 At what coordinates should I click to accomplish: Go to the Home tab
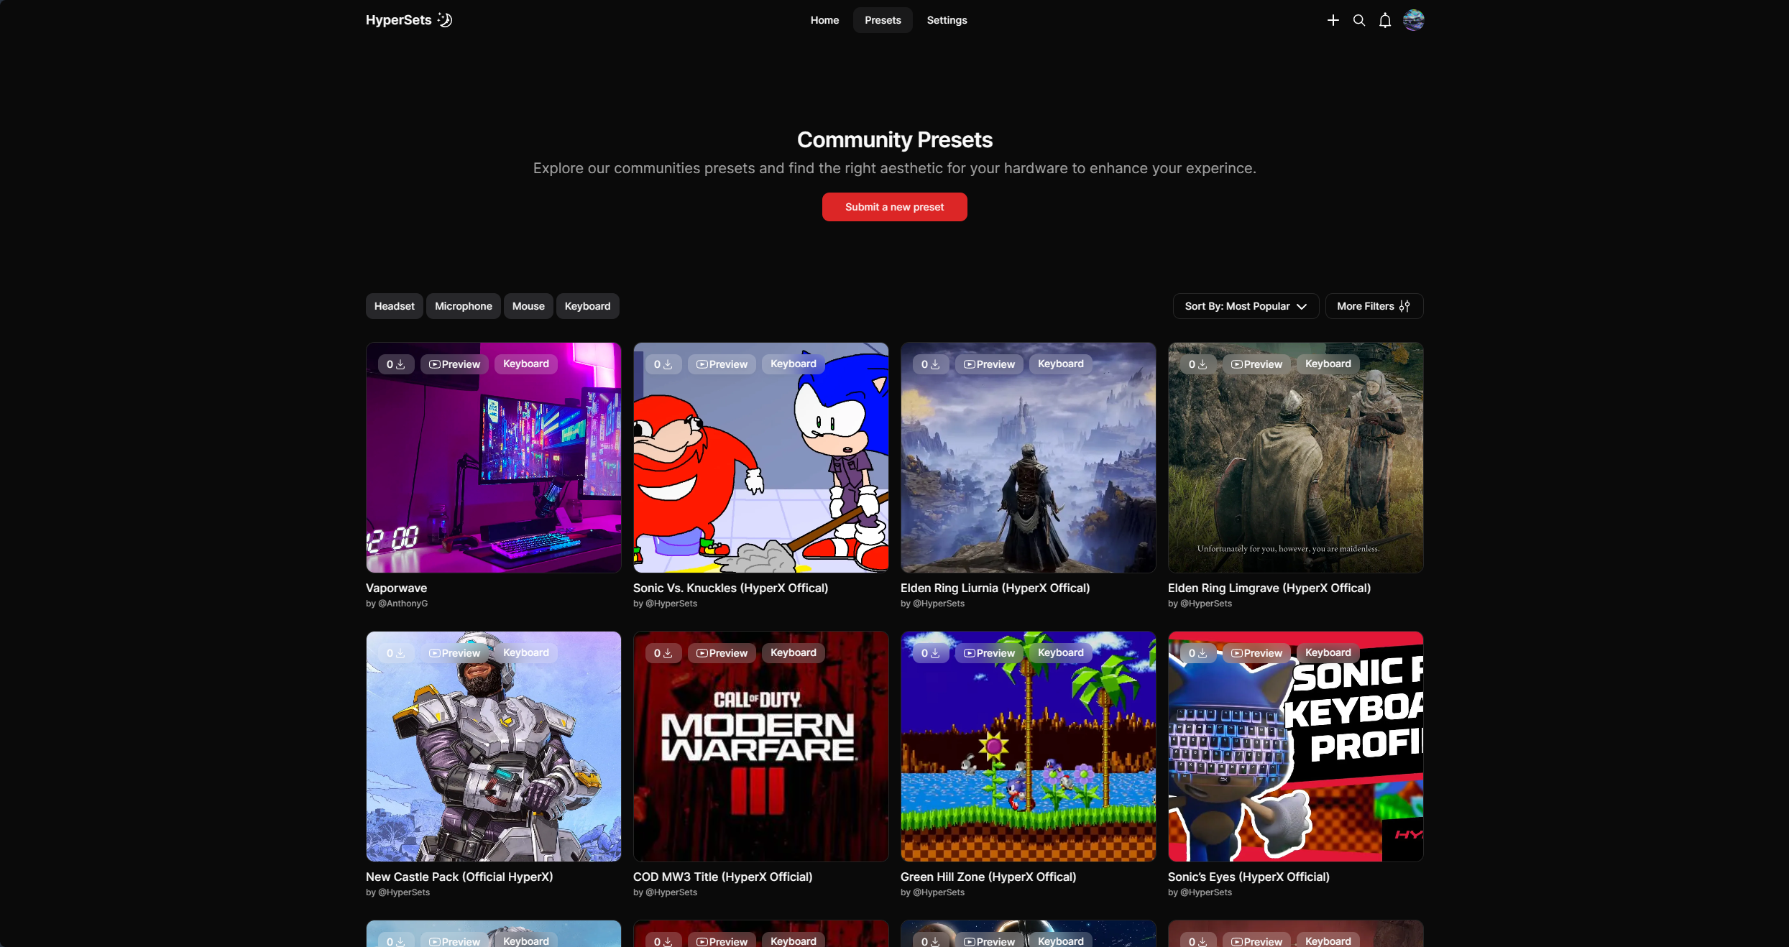point(824,20)
